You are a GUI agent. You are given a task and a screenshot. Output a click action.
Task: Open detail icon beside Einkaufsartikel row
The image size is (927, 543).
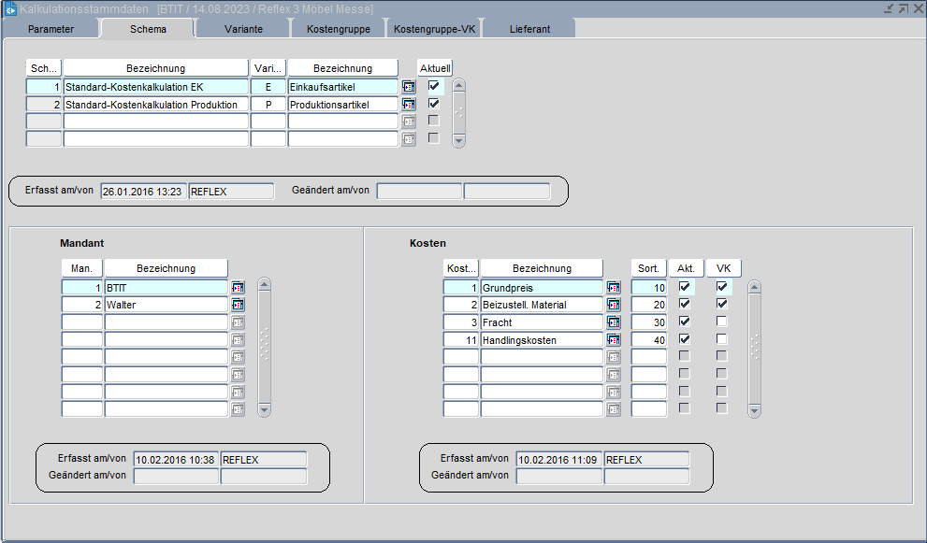409,87
